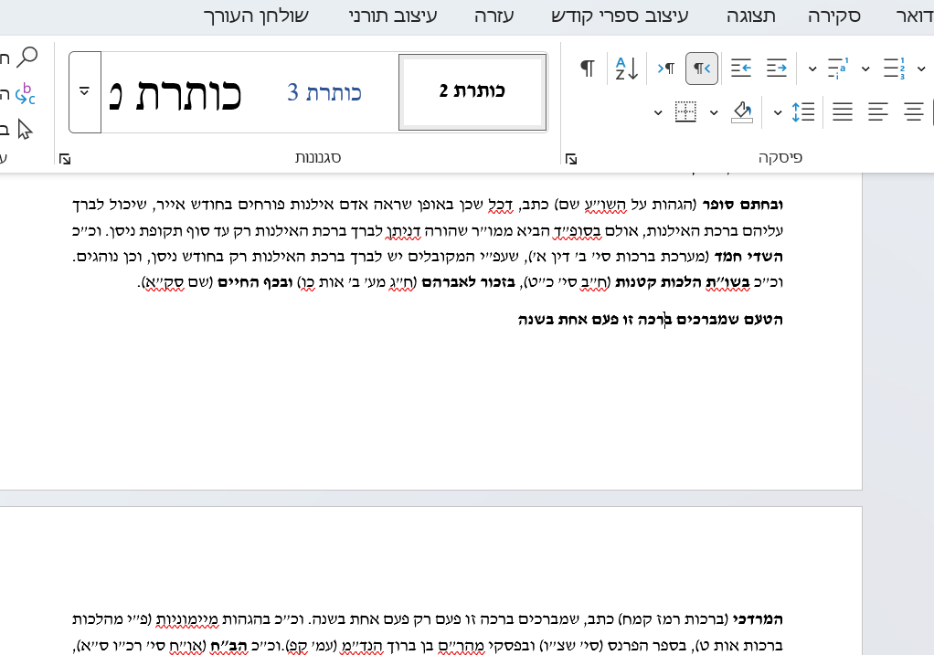Click the A-Z sort icon
934x655 pixels.
click(x=627, y=68)
